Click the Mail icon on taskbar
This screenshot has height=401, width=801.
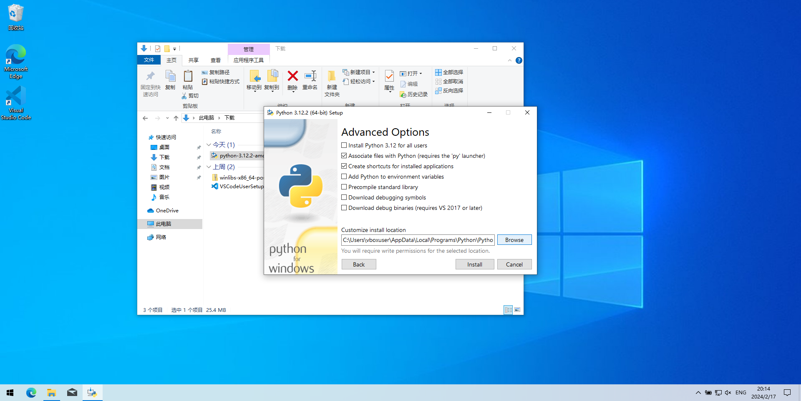tap(72, 392)
